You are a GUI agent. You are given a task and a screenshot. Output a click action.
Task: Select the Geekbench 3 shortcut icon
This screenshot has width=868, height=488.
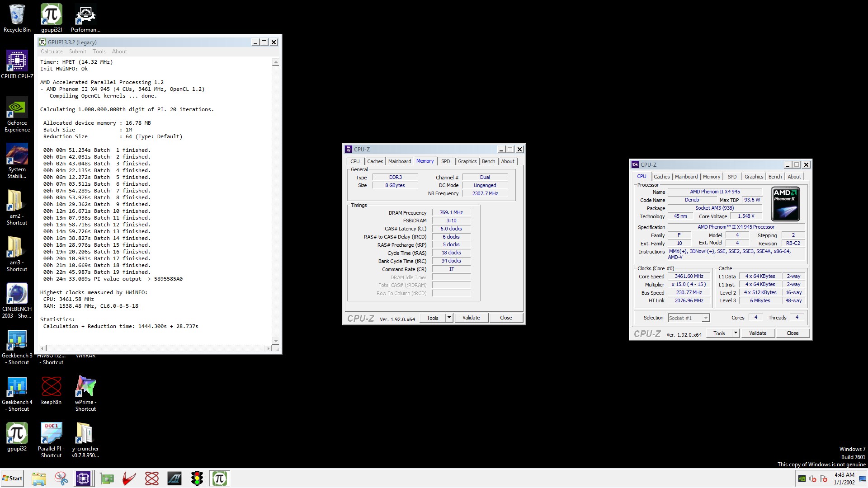click(17, 347)
